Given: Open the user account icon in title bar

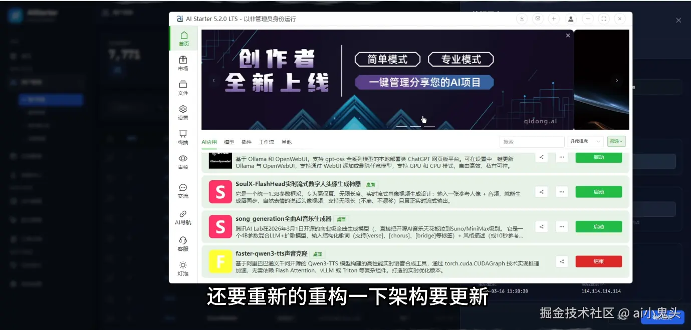Looking at the screenshot, I should 571,19.
